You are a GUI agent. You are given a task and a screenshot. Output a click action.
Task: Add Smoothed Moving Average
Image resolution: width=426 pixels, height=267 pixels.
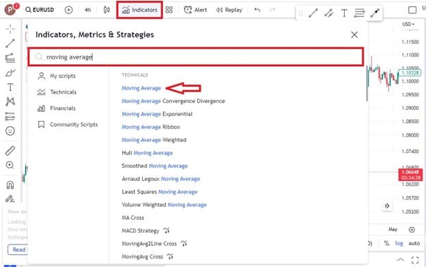pos(154,166)
